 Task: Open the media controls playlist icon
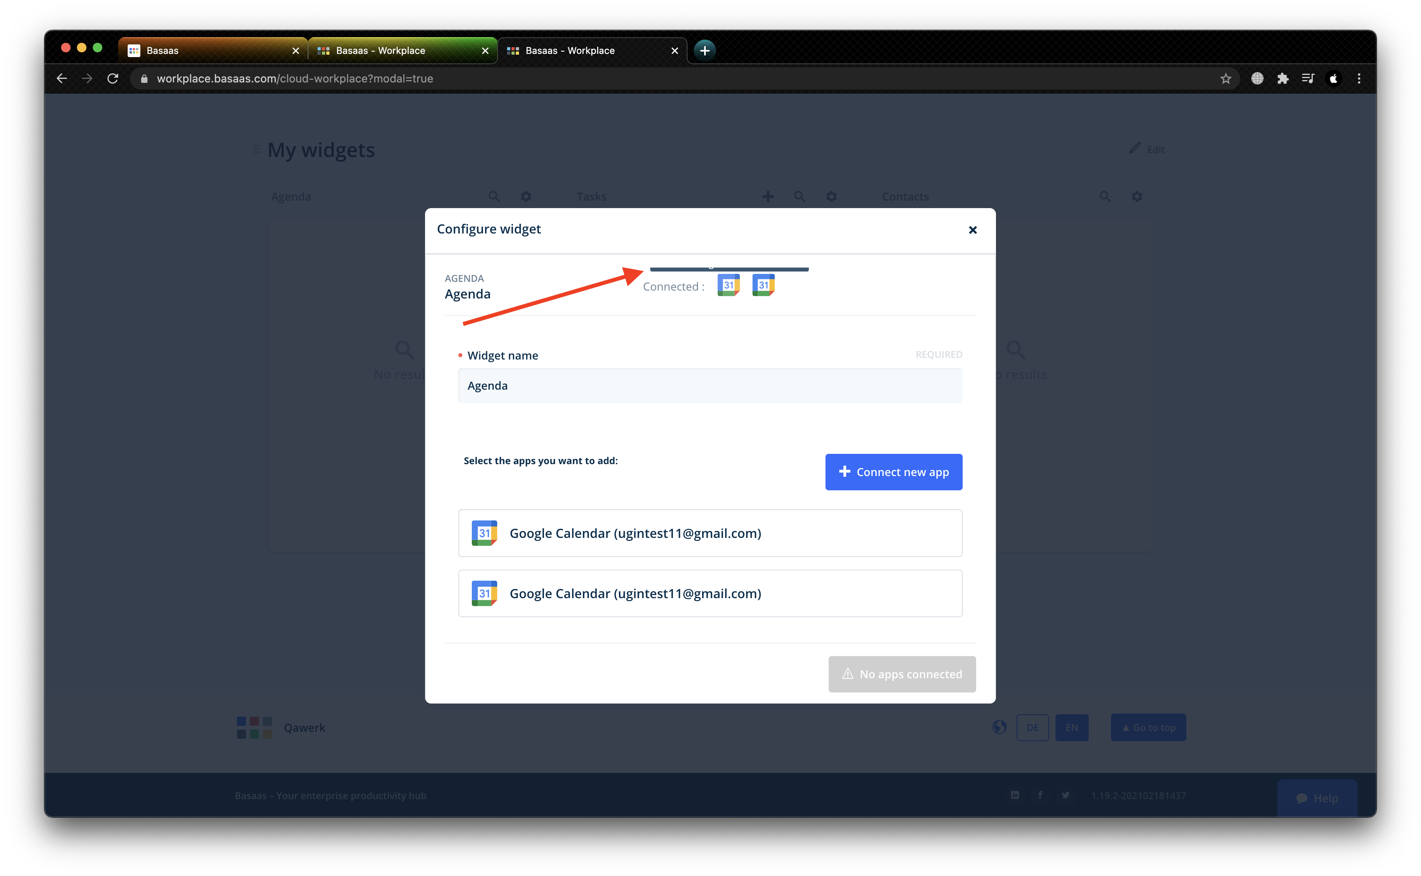[1308, 78]
